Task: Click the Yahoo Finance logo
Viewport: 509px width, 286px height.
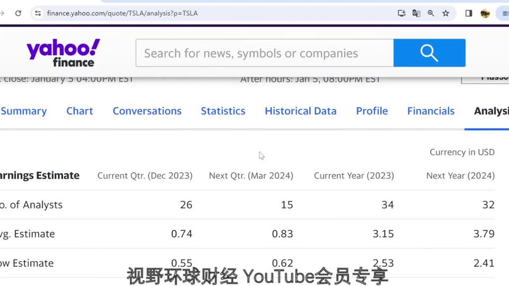Action: (63, 53)
